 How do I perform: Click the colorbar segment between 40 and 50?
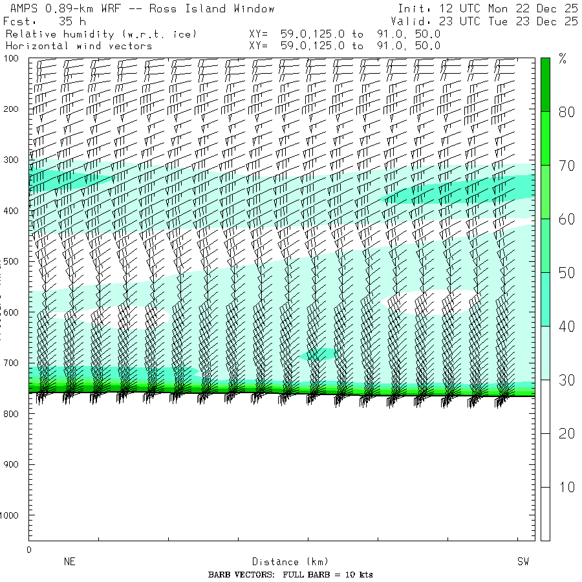point(545,299)
